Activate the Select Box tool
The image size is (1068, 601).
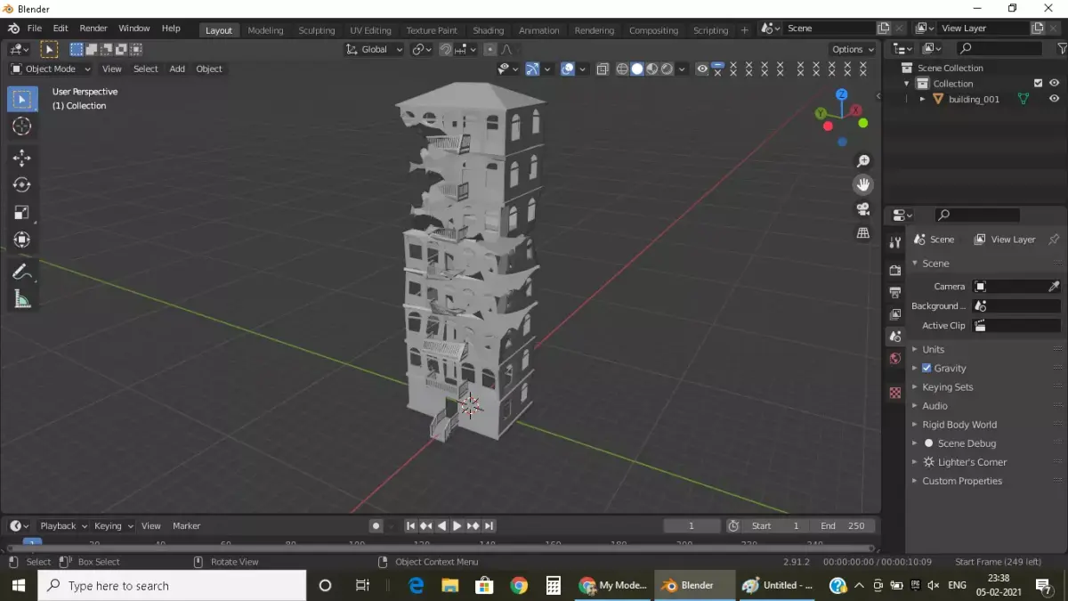tap(22, 99)
